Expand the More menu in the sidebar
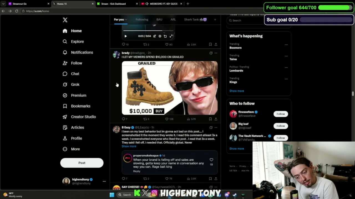Screen dimensions: 355x199 [71, 149]
